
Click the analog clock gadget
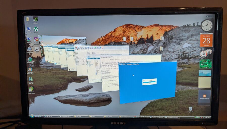(x=207, y=25)
